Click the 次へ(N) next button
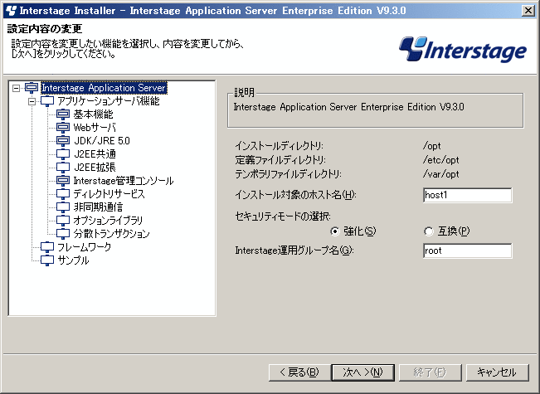540x394 pixels. (x=363, y=372)
